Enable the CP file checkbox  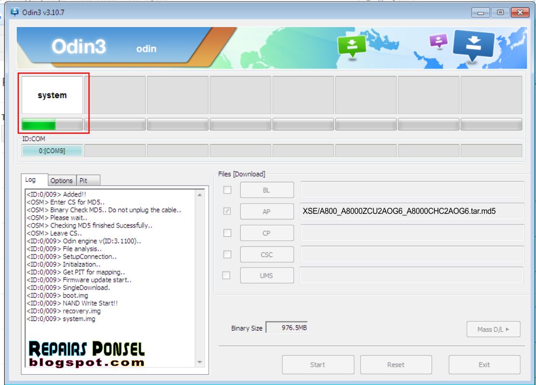(x=227, y=233)
